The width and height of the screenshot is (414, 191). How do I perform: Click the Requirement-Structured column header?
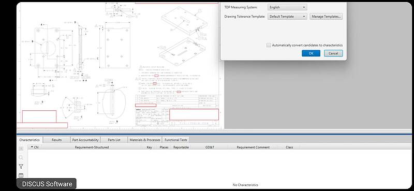point(92,147)
